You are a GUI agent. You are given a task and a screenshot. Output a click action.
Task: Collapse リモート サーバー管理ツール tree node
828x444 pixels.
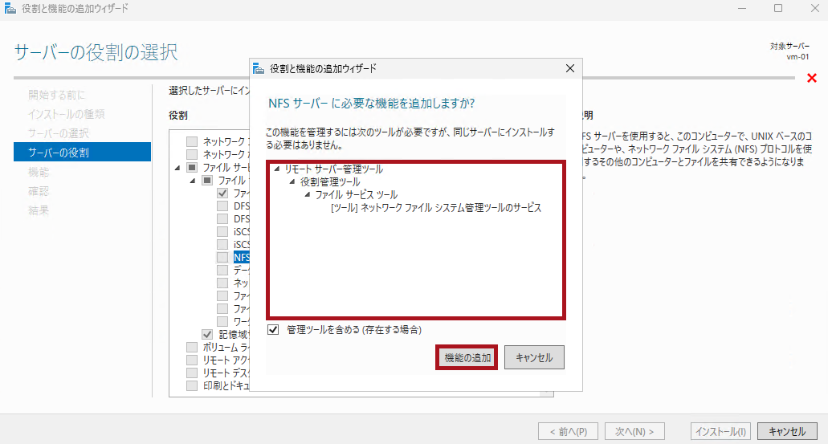pyautogui.click(x=277, y=169)
